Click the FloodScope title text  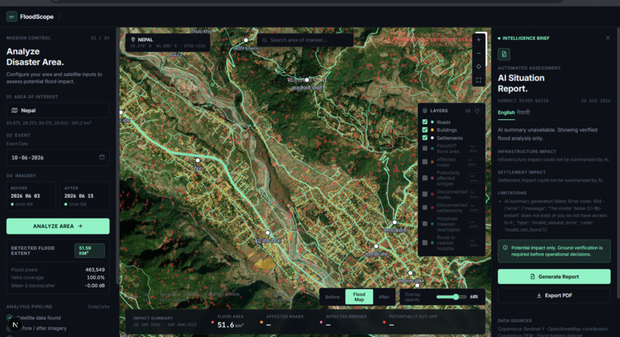pyautogui.click(x=37, y=17)
